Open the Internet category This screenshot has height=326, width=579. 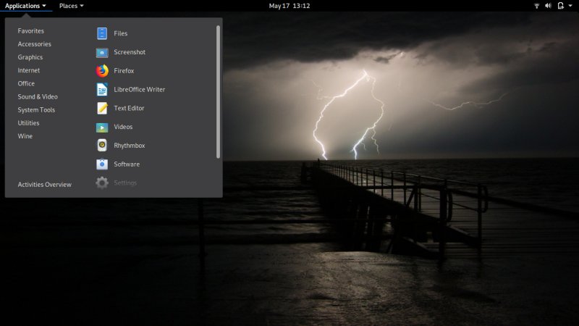[28, 70]
